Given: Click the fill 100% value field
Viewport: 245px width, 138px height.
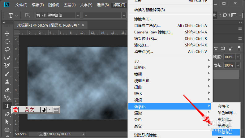Looking at the screenshot, I should [x=229, y=65].
